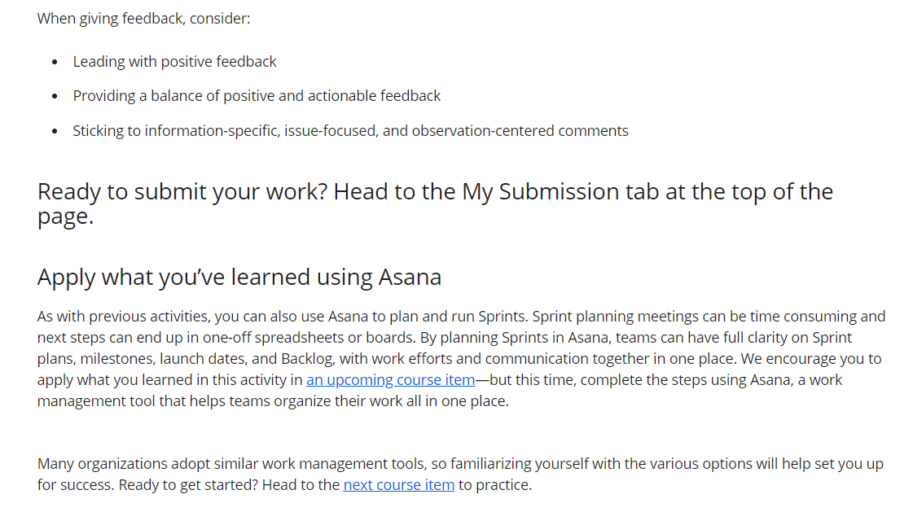Click bullet dot before "Providing a balance"
Viewport: 913px width, 525px height.
click(55, 96)
